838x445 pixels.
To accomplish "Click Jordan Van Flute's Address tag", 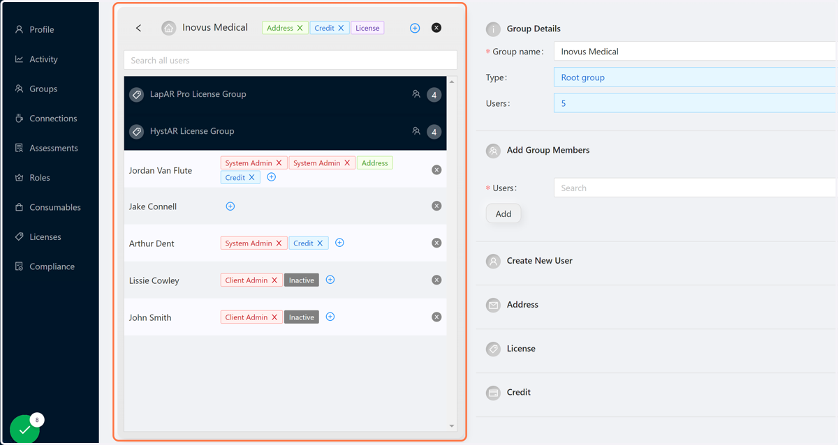I will pos(375,163).
